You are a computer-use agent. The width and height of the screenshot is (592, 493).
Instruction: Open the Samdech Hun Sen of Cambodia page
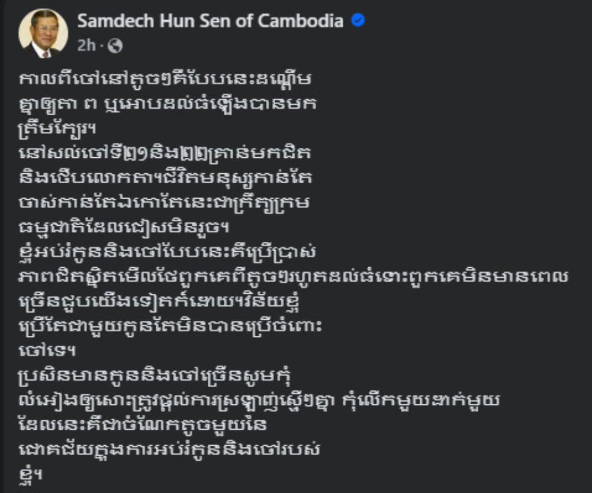(x=210, y=21)
